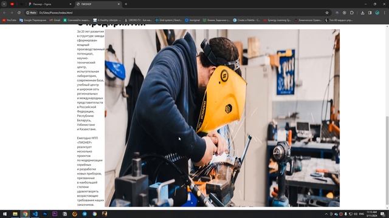
Task: Close the ПИОНЕР tab
Action: [x=119, y=4]
